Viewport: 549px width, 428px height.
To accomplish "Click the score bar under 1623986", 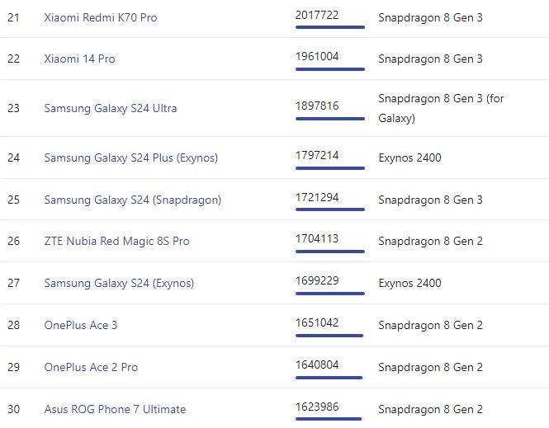I will pyautogui.click(x=329, y=419).
